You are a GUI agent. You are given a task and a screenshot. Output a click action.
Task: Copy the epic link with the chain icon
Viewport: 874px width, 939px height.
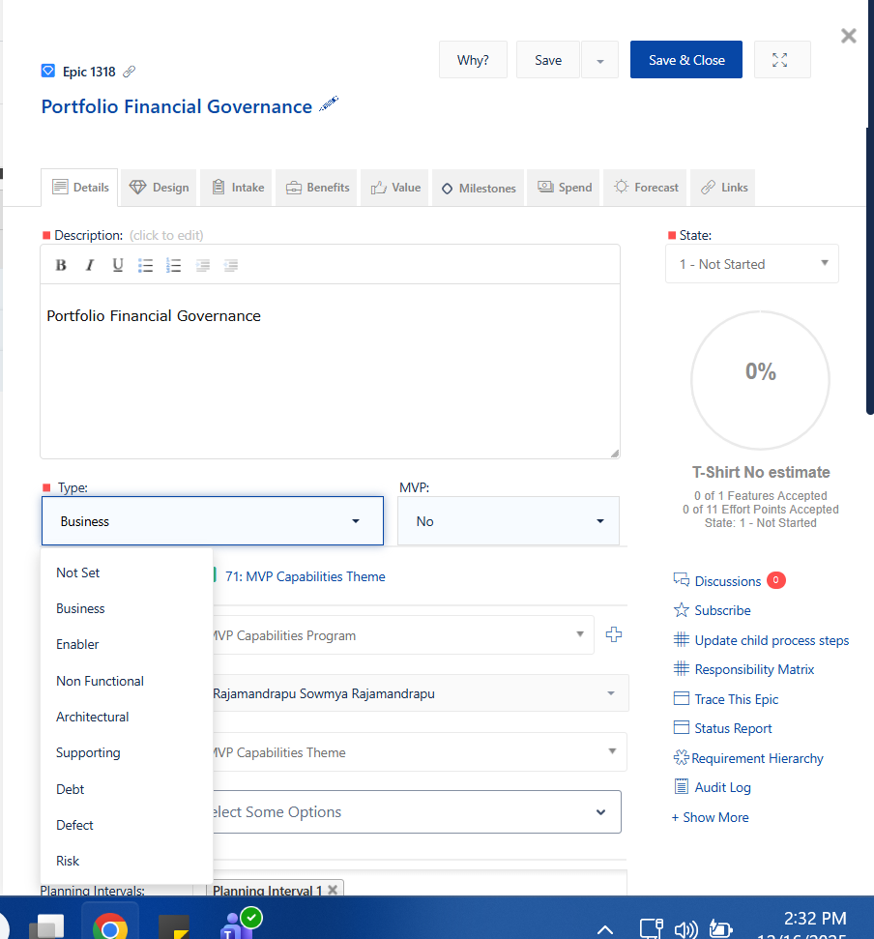point(129,72)
